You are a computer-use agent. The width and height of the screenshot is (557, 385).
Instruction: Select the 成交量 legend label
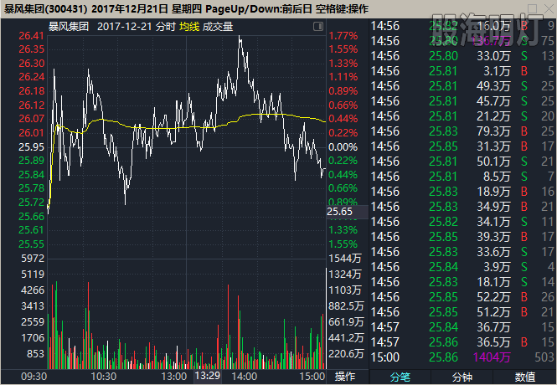[x=218, y=27]
